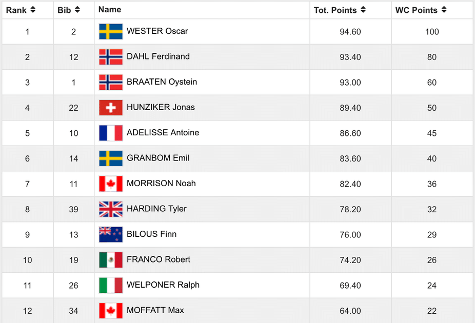Click the French flag beside ADELISSE Antoine
This screenshot has width=475, height=323.
point(111,133)
